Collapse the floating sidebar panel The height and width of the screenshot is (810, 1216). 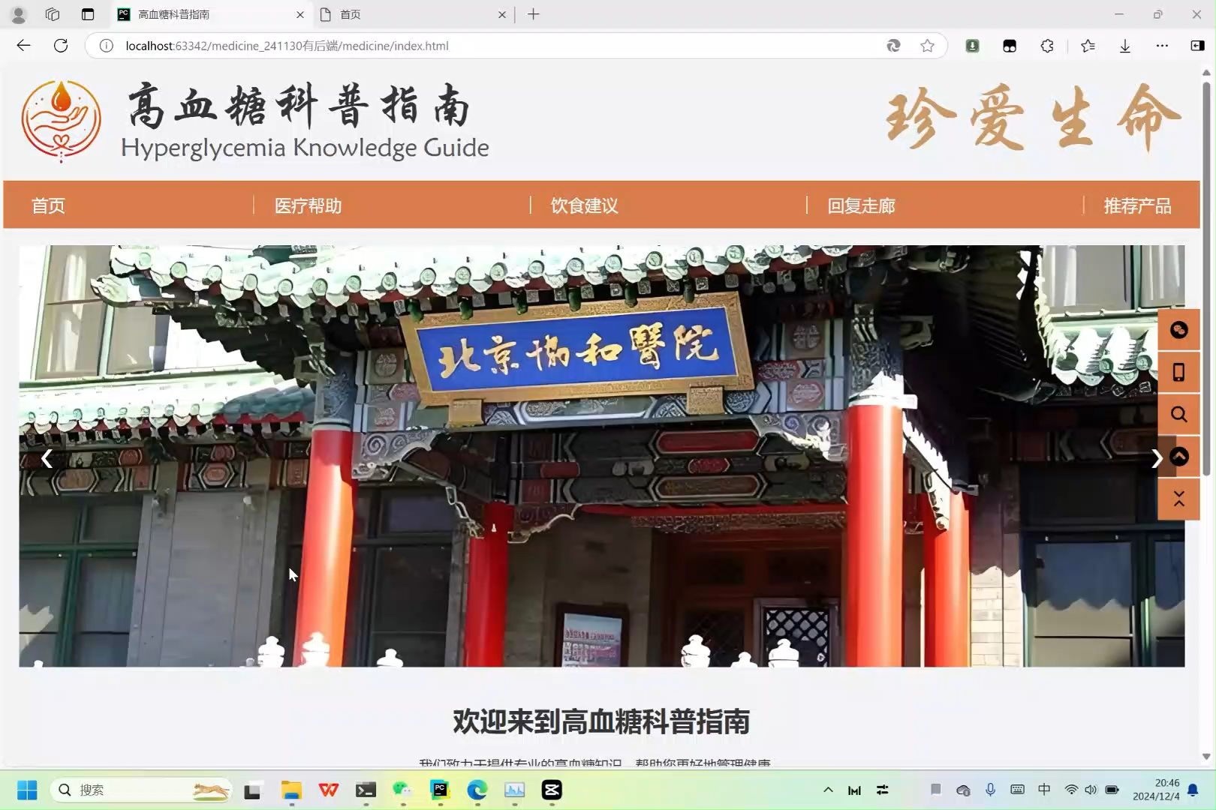(x=1178, y=499)
